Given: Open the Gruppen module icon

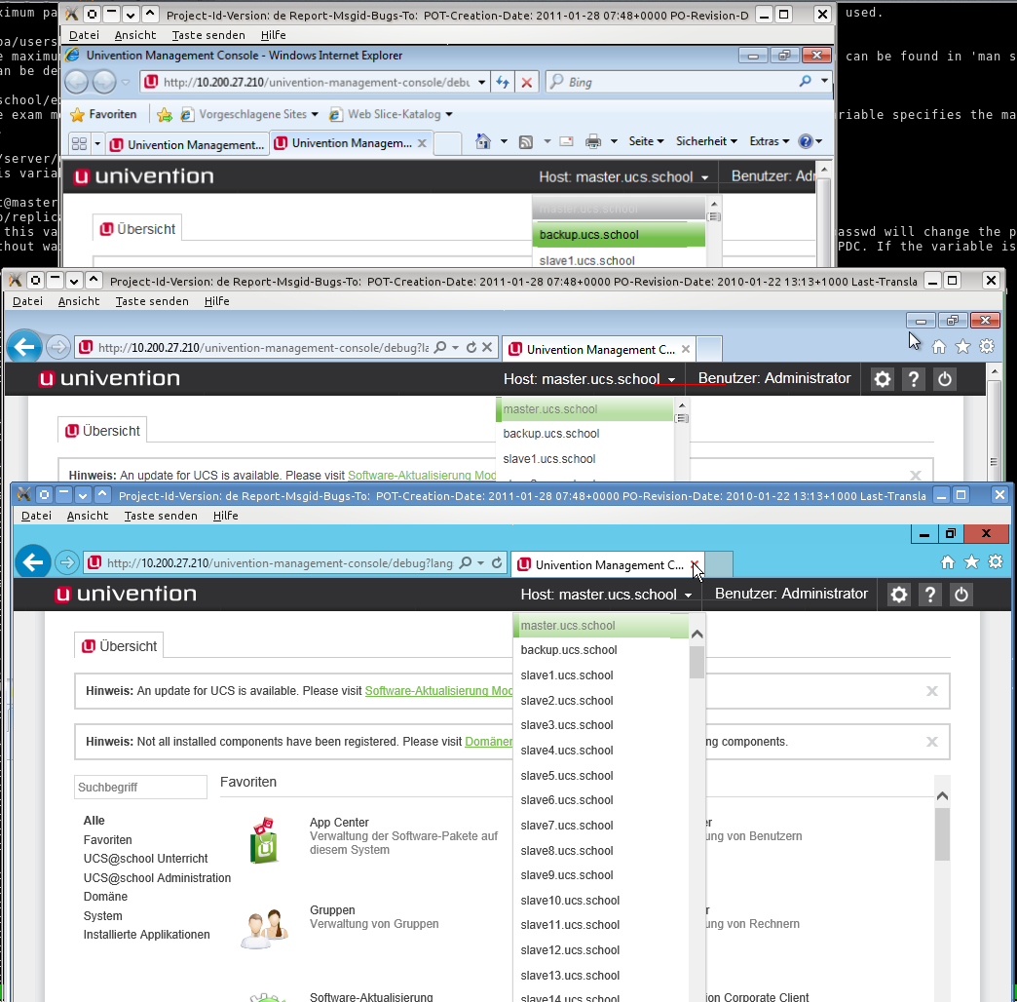Looking at the screenshot, I should pos(263,928).
